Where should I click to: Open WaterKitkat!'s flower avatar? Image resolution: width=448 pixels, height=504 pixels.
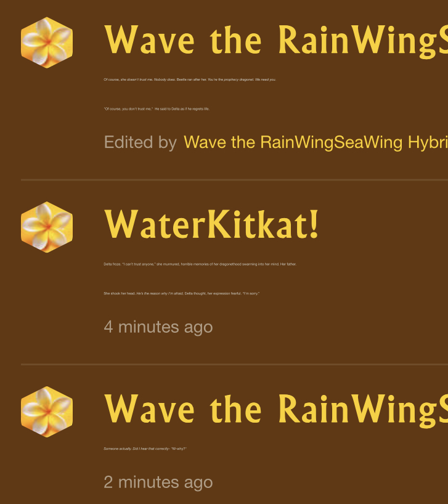click(47, 227)
